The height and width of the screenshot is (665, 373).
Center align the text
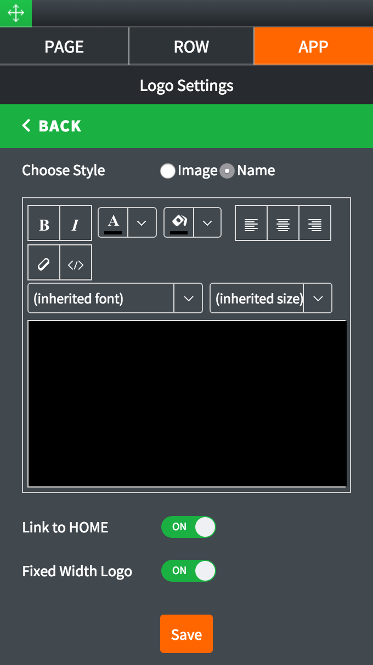(283, 223)
